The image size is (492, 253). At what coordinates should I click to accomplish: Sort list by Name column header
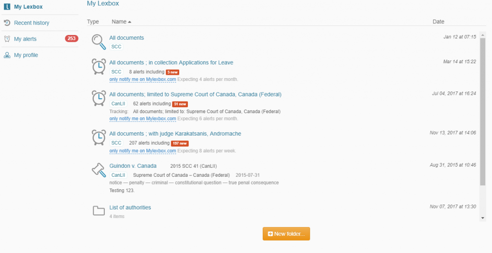[119, 22]
